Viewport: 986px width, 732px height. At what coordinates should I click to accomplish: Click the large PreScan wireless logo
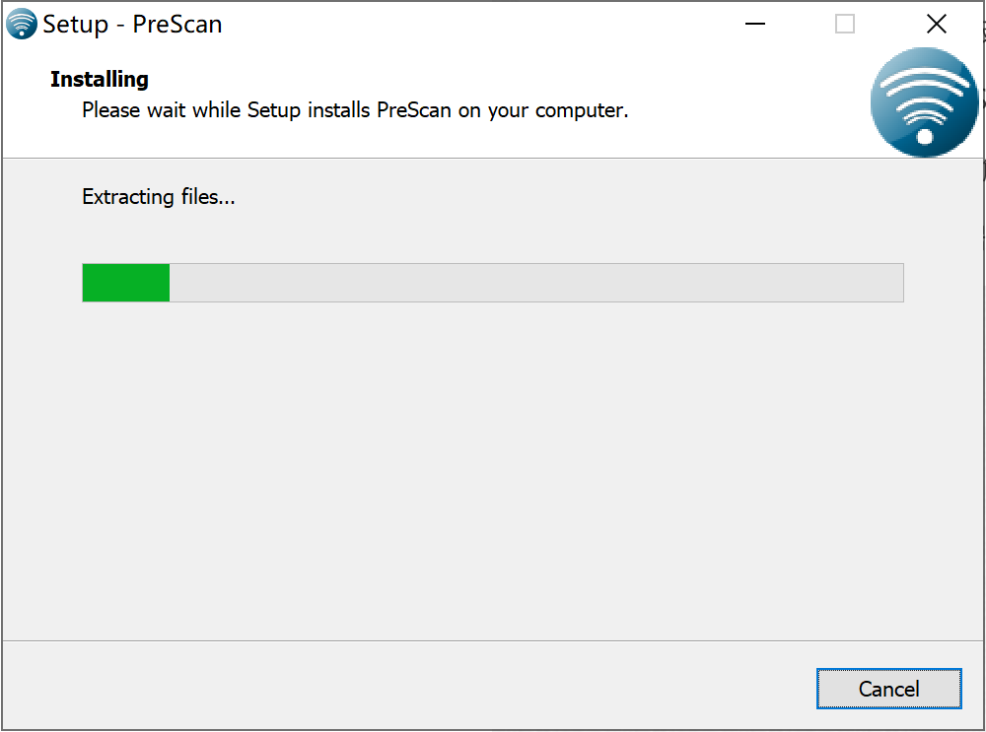[x=925, y=101]
